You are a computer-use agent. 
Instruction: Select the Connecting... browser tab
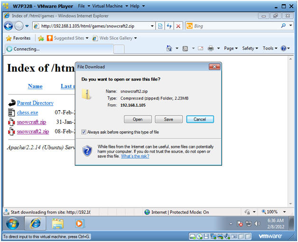click(59, 49)
